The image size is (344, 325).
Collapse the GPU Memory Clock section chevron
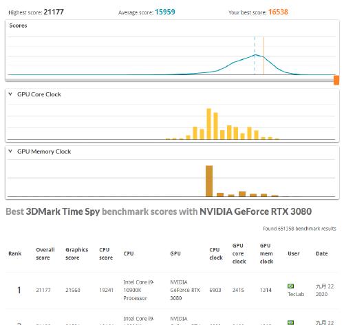pos(10,151)
